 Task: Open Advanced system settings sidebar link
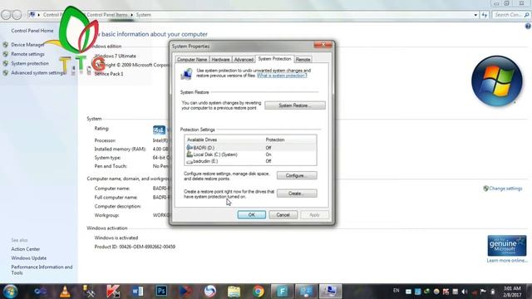(x=37, y=73)
